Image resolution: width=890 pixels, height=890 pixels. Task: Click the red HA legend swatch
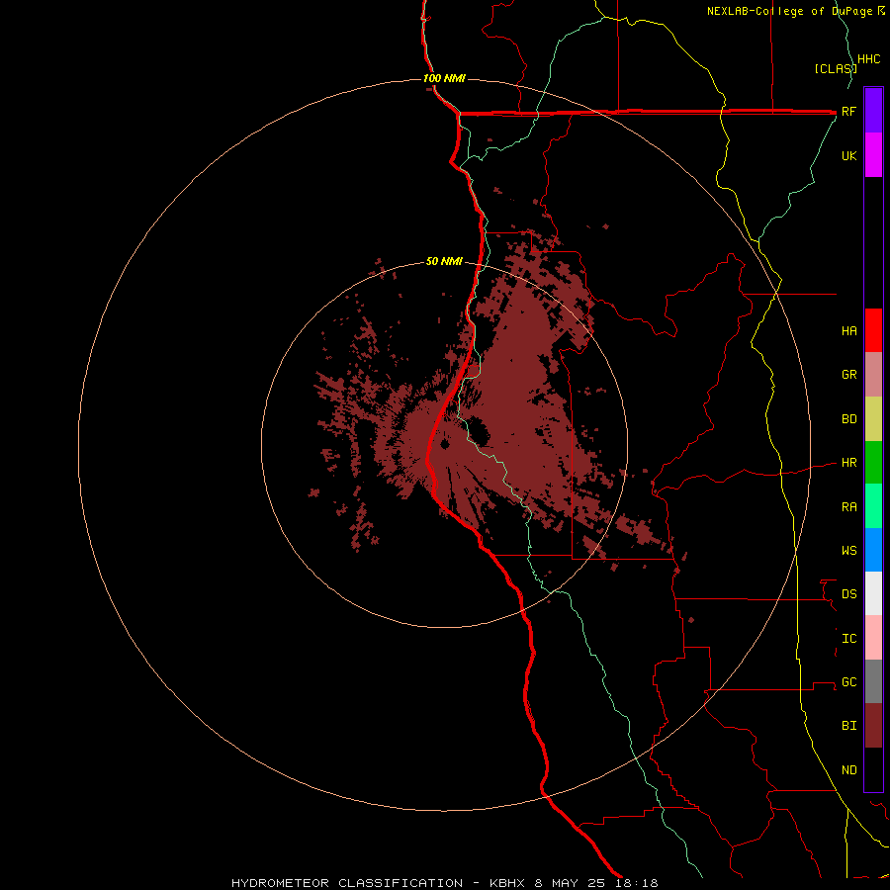tap(873, 330)
